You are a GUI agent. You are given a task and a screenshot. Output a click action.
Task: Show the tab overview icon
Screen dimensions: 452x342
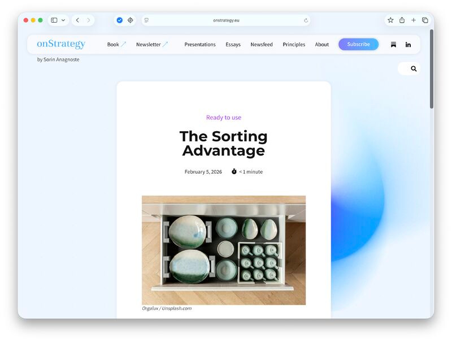click(425, 20)
